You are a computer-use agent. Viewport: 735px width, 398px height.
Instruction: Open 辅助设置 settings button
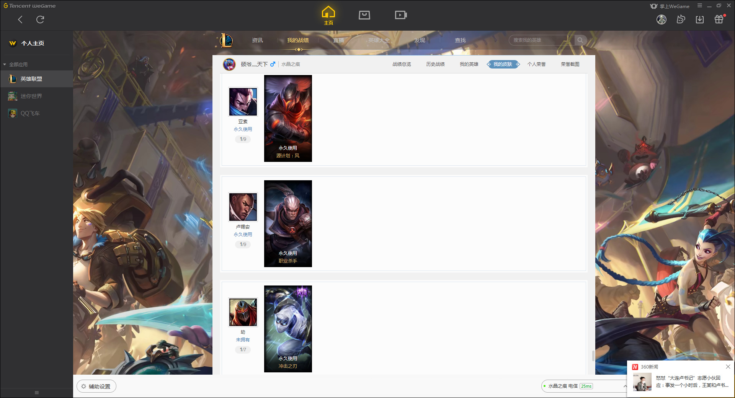pyautogui.click(x=96, y=387)
